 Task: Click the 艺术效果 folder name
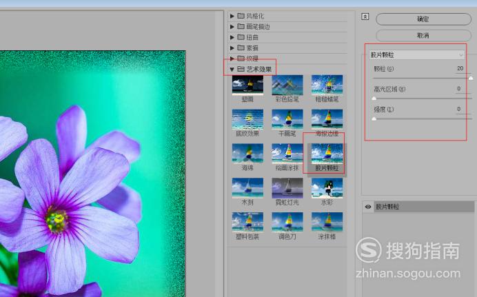(x=259, y=70)
